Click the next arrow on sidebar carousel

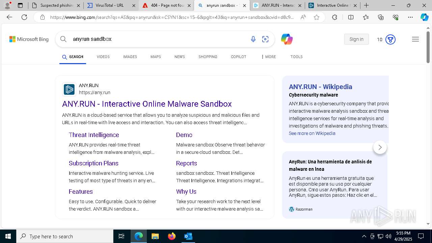(380, 147)
